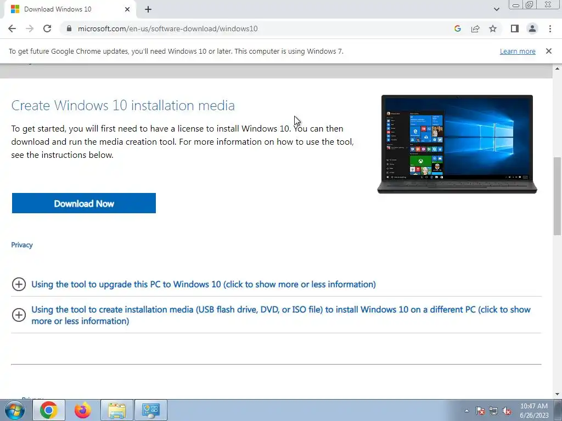Screen dimensions: 562x421
Task: Open the Windows Start button
Action: pos(14,410)
